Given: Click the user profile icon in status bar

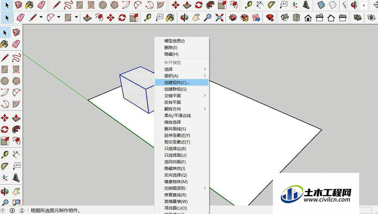Looking at the screenshot, I should coord(22,211).
